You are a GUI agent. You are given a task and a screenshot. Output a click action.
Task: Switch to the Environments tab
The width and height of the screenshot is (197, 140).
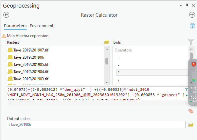pos(43,26)
